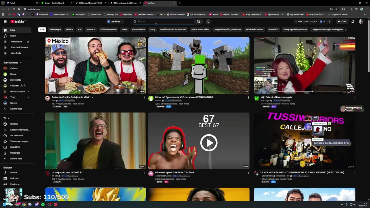Viewport: 370px width, 208px height.
Task: Open options menu for 67 makes Speed video
Action: (x=248, y=173)
